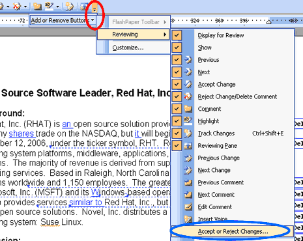The width and height of the screenshot is (303, 241).
Task: Click Reject Change/Delete Comment icon in the menu
Action: [188, 96]
